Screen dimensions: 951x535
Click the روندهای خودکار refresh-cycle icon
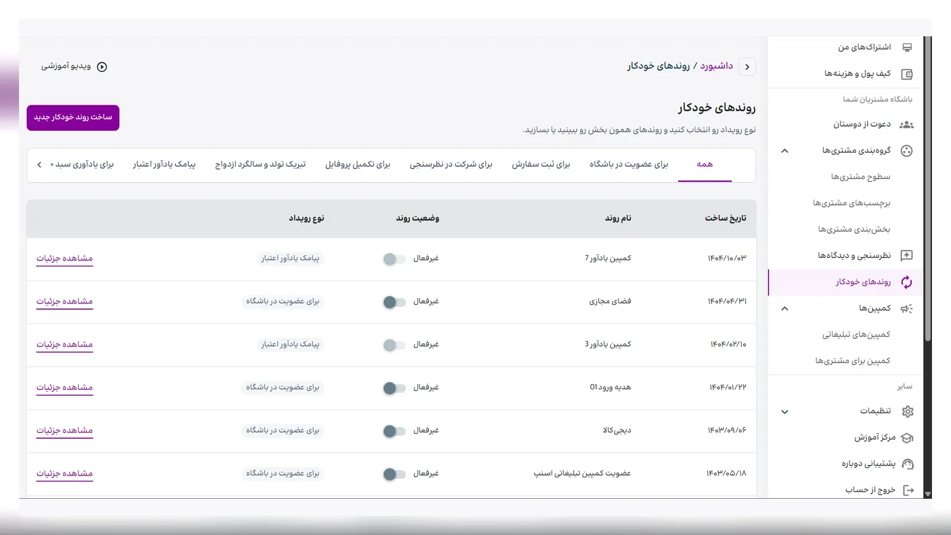(906, 282)
